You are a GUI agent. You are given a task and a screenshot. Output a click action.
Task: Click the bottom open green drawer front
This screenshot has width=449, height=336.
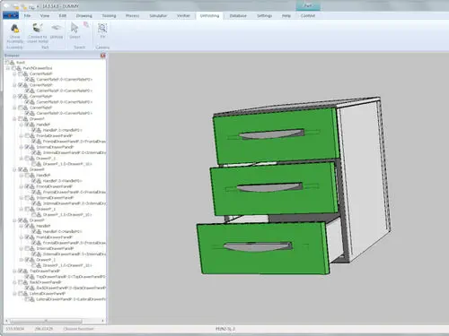tap(262, 248)
